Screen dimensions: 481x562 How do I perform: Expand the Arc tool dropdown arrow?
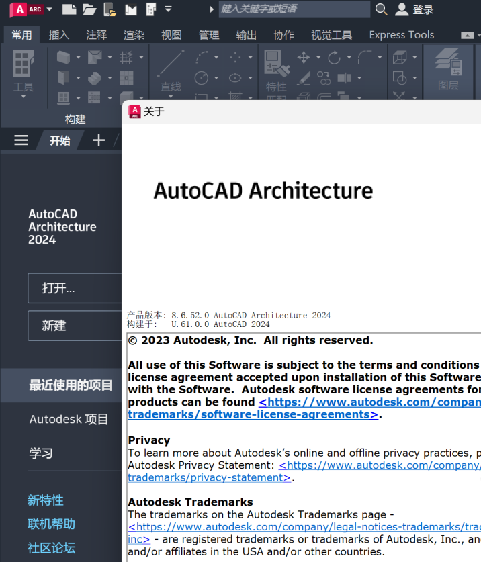point(216,57)
